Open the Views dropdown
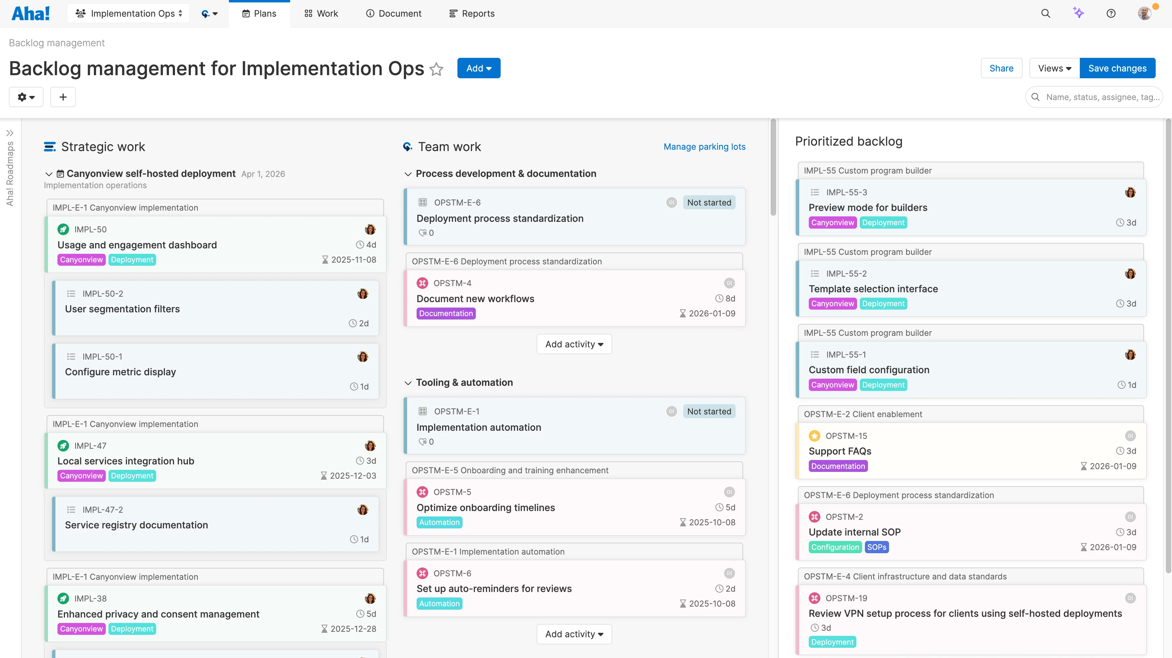This screenshot has height=658, width=1172. [1054, 68]
